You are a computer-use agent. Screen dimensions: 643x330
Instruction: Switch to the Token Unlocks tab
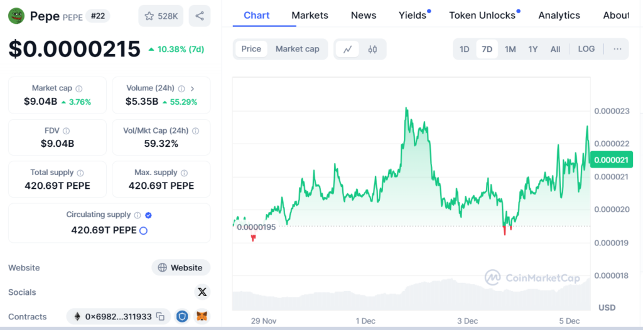tap(482, 15)
